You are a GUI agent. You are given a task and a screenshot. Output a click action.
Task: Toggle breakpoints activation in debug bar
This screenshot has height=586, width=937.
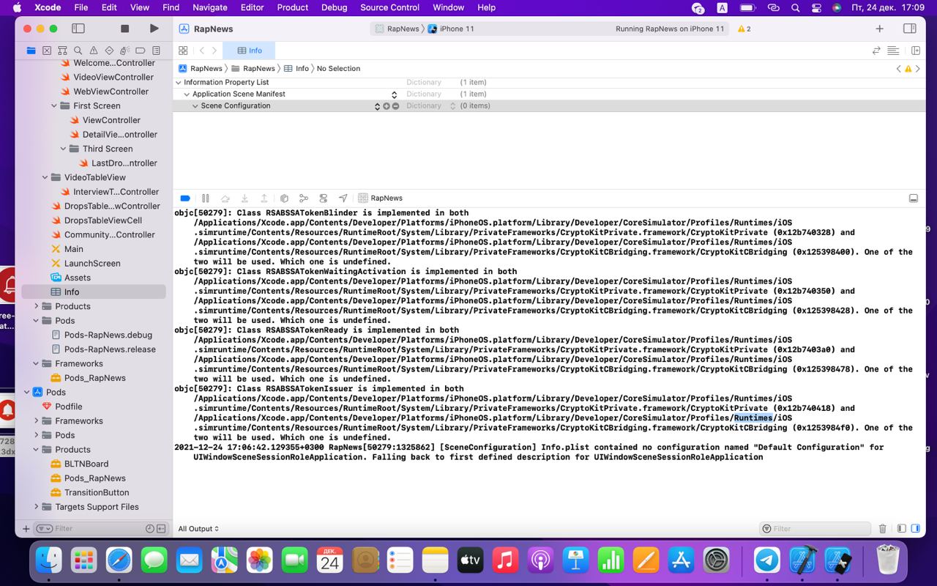click(185, 199)
